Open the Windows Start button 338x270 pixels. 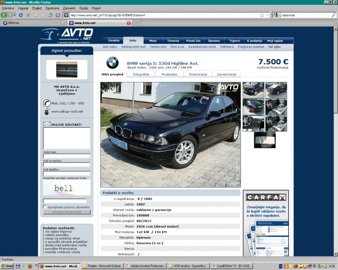tap(7, 266)
